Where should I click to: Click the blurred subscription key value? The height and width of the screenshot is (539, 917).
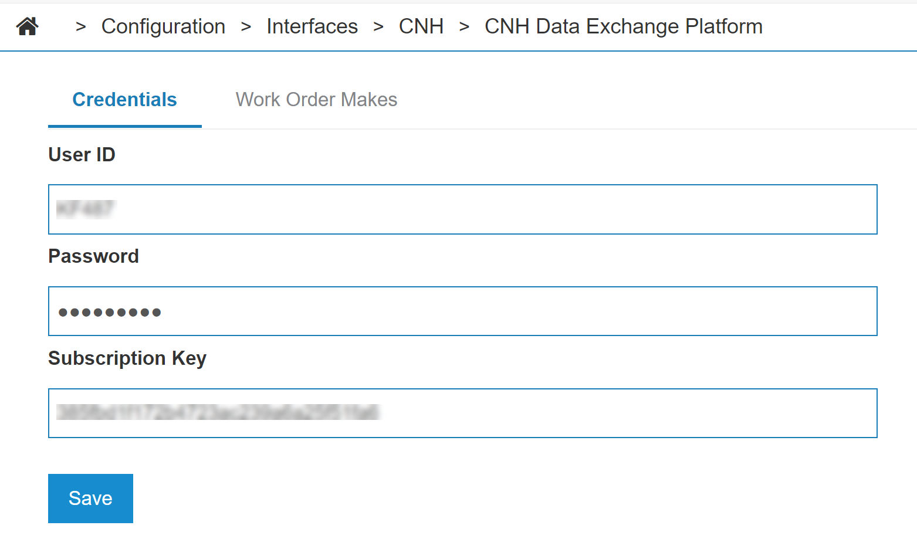[218, 413]
